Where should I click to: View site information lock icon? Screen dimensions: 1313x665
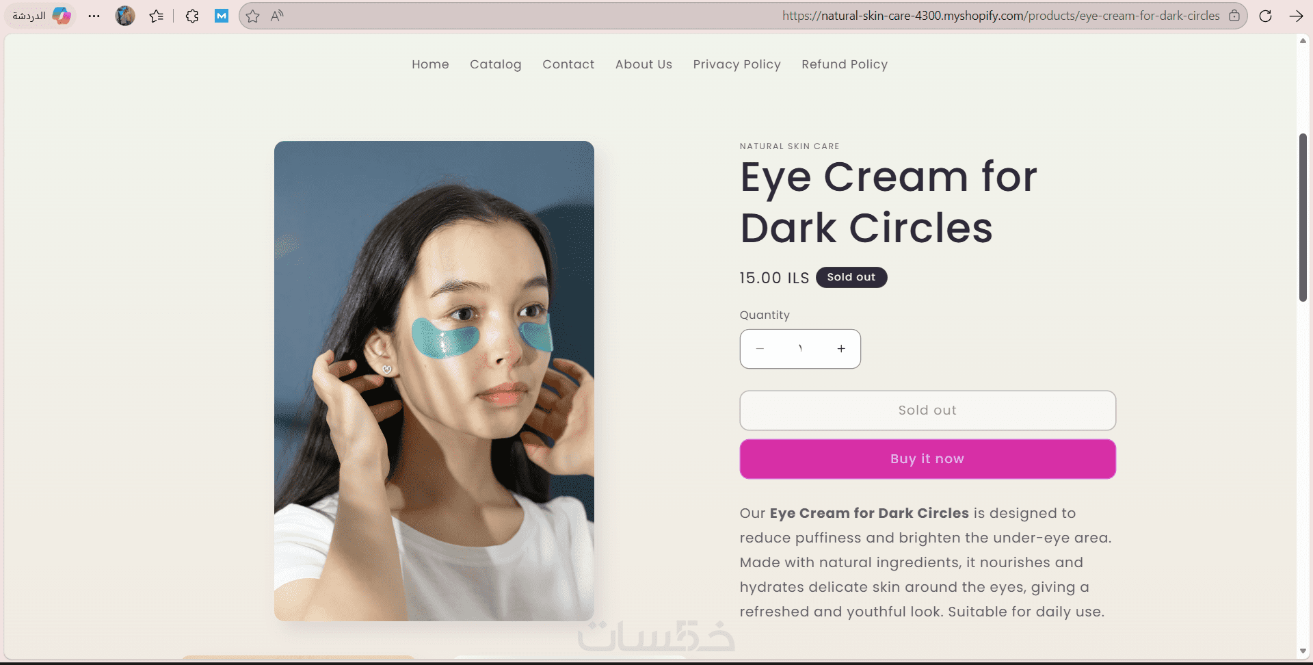pos(1234,16)
